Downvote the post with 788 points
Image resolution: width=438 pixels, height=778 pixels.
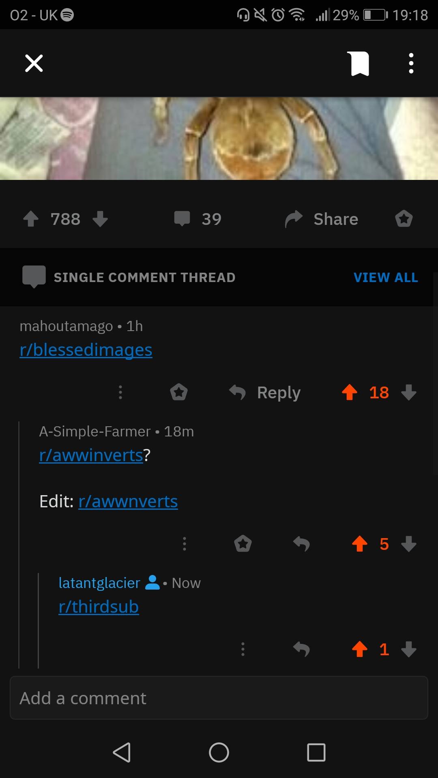click(x=100, y=219)
